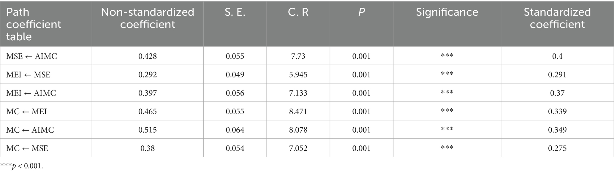614x173 pixels.
Task: Select the C. R value 8.078
Action: [x=298, y=130]
